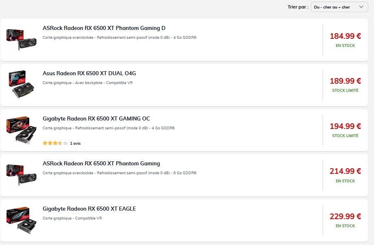
Task: Click the sort dropdown chevron arrow
Action: click(x=361, y=7)
